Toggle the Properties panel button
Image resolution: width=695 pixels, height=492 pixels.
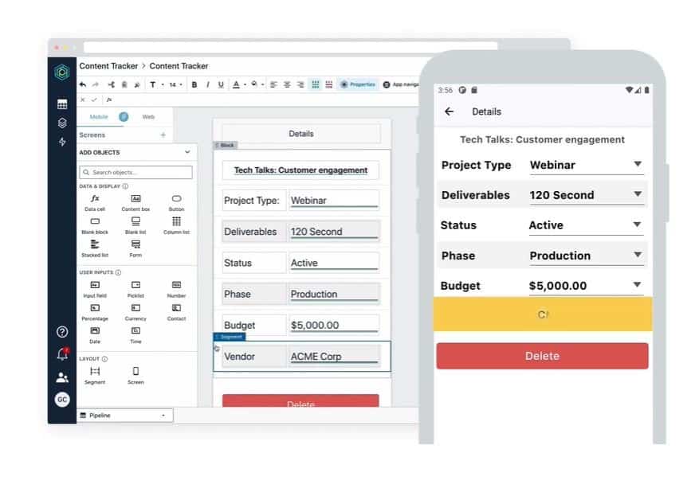pos(357,84)
